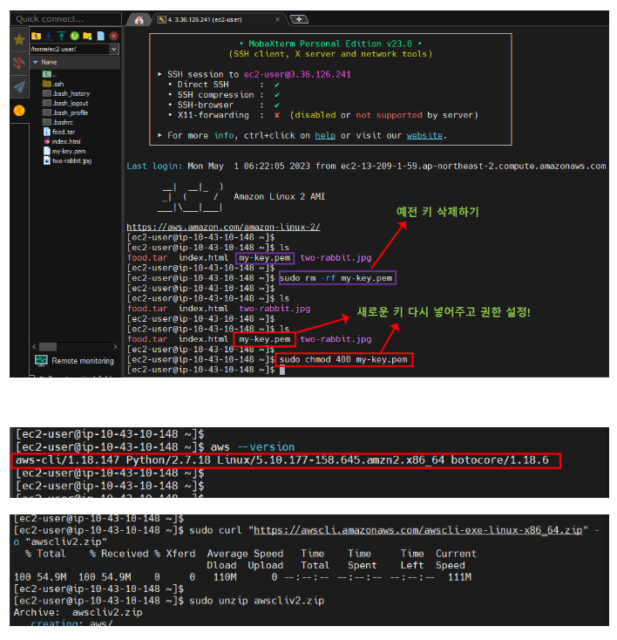Click the aws-cli/1.18.147 version output line
617x640 pixels.
tap(282, 460)
